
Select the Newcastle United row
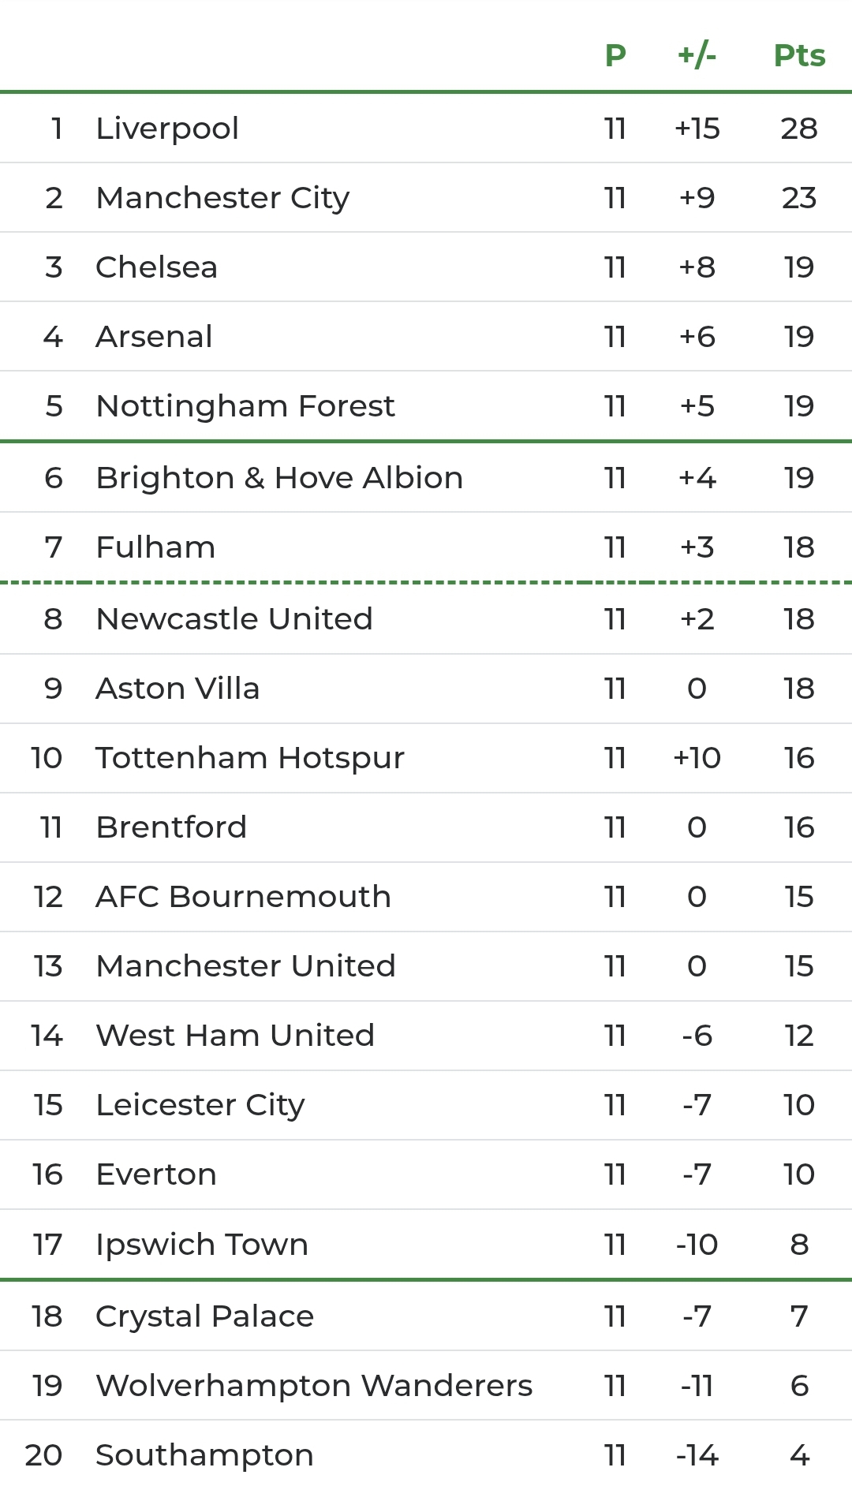[426, 619]
